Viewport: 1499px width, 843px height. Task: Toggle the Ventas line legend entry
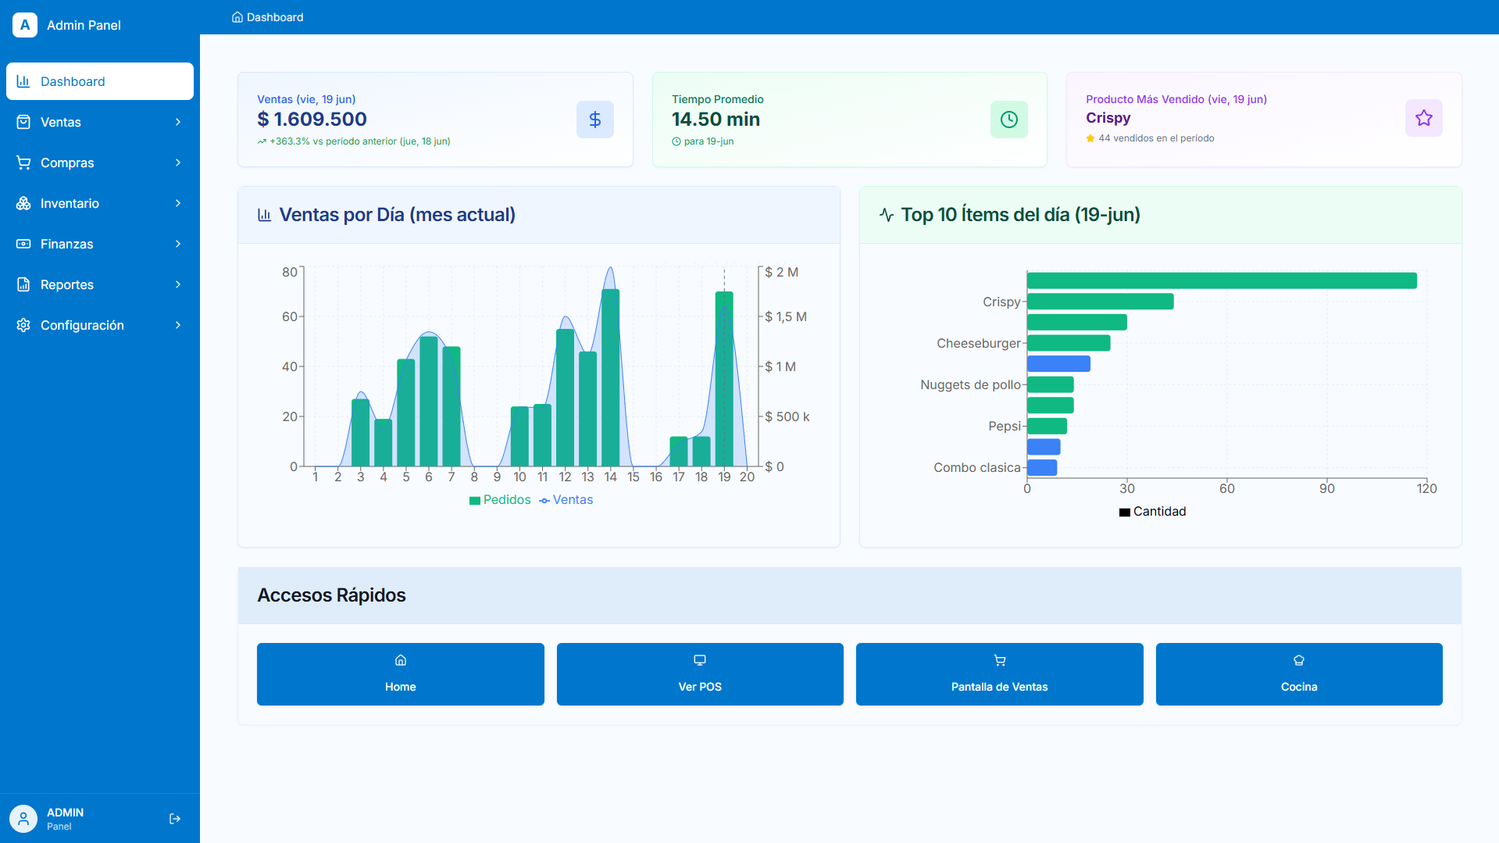(566, 500)
